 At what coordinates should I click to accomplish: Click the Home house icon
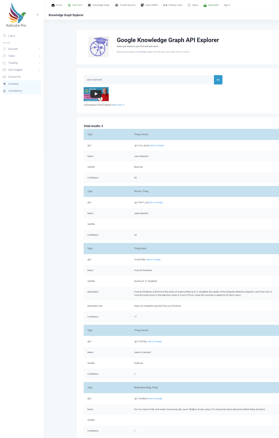pyautogui.click(x=53, y=5)
